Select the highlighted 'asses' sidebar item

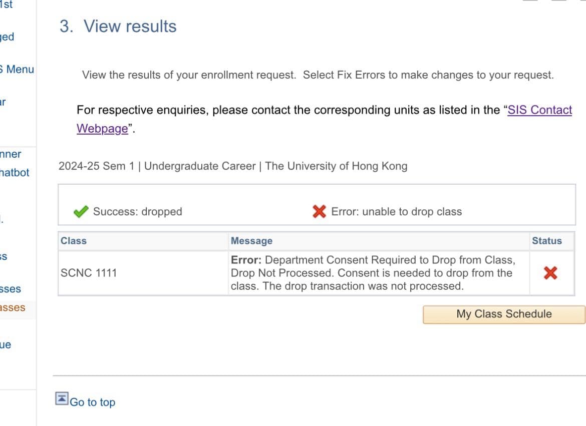(x=13, y=308)
